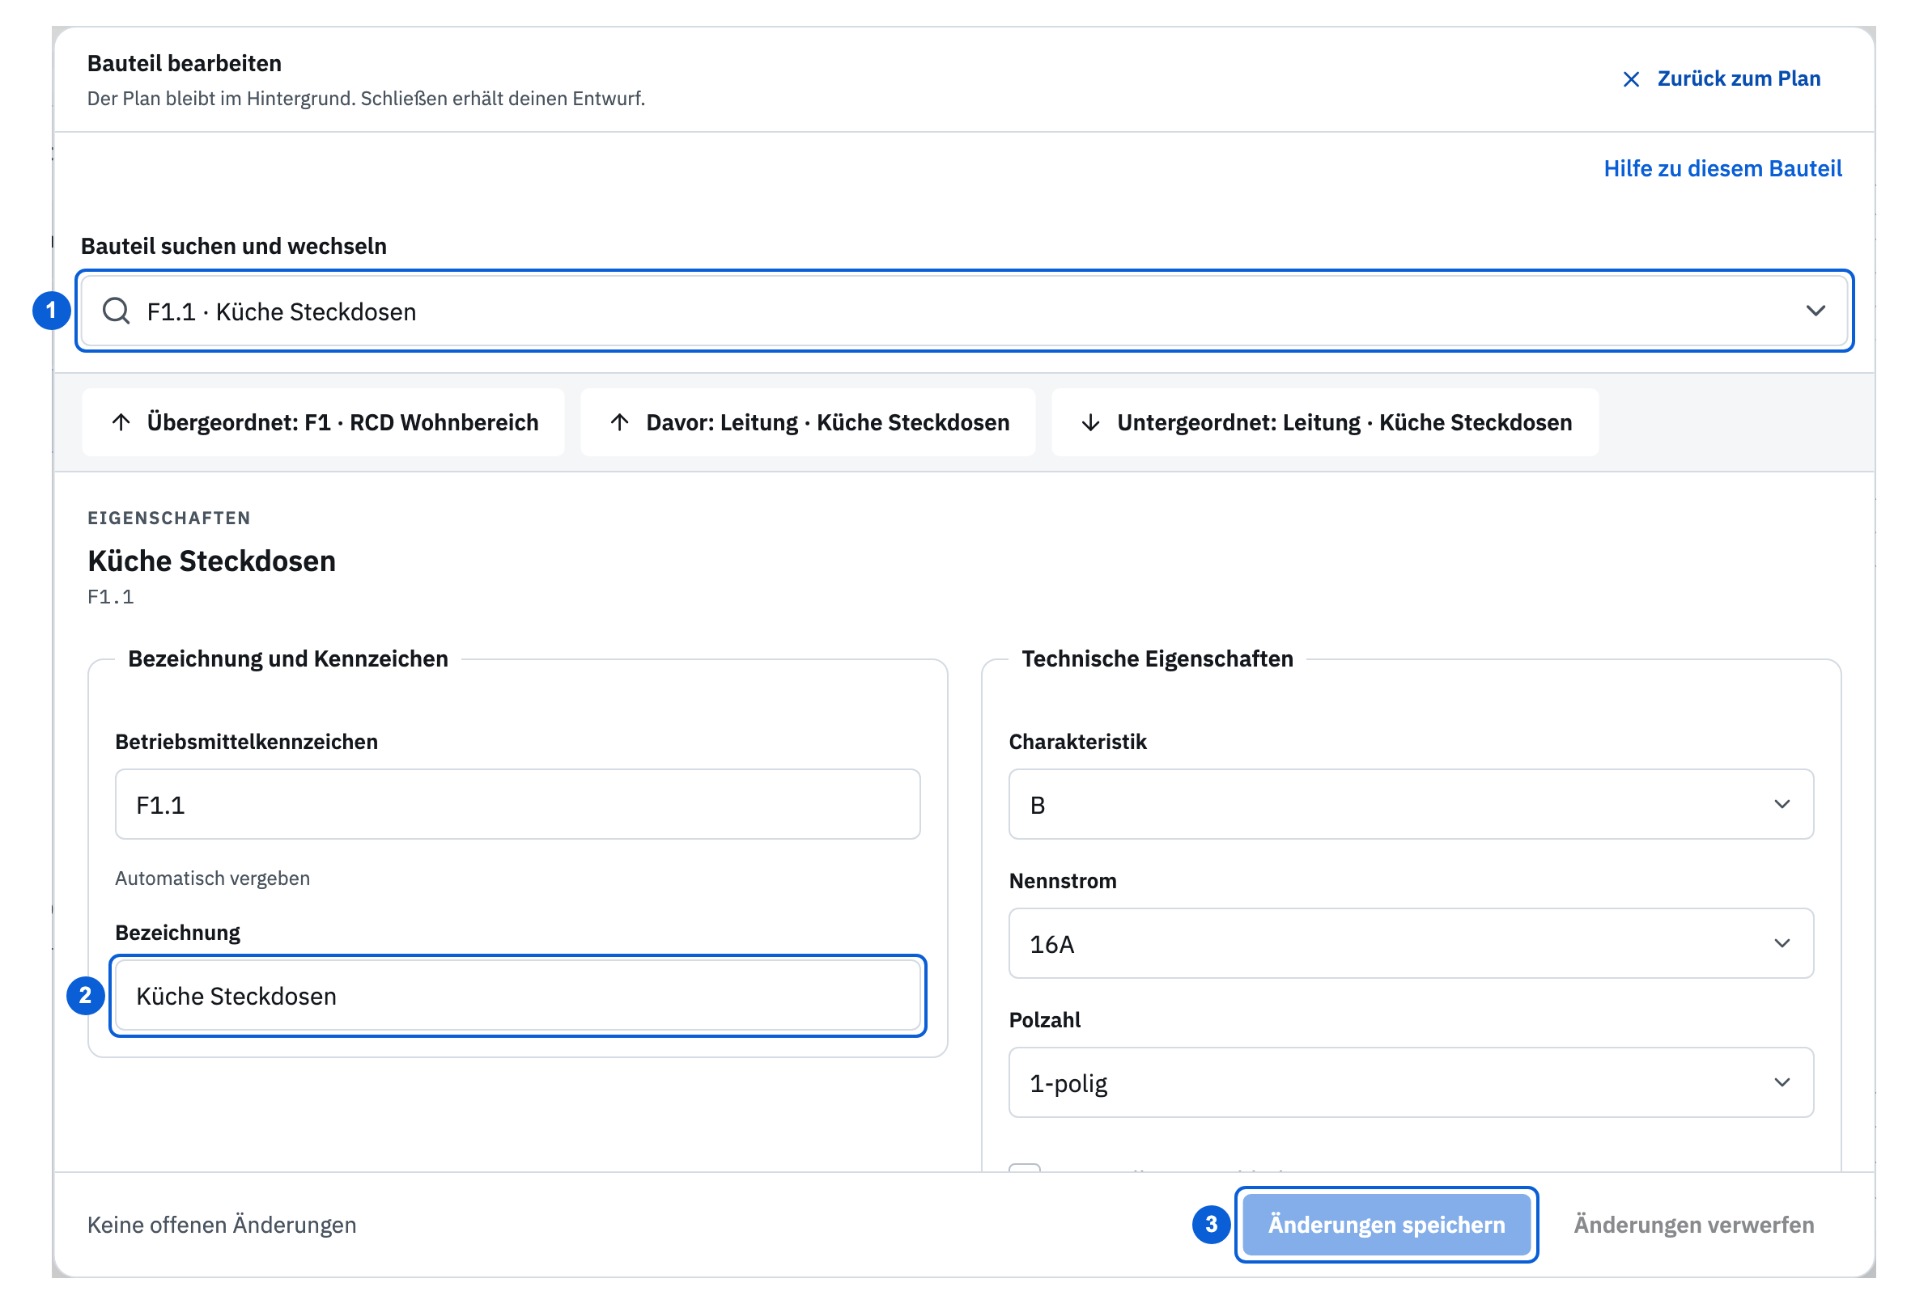Jump to Davor: Leitung · Küche Steckdosen

(807, 422)
